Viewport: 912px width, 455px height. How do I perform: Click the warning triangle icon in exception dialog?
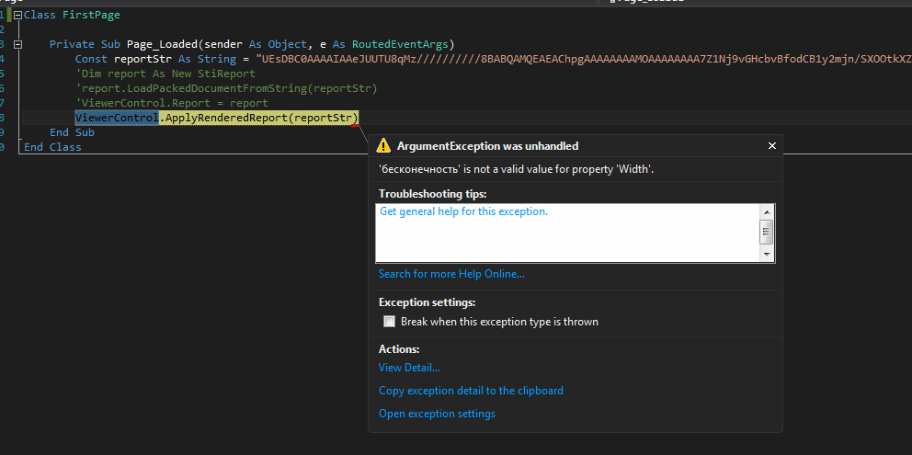[x=383, y=145]
